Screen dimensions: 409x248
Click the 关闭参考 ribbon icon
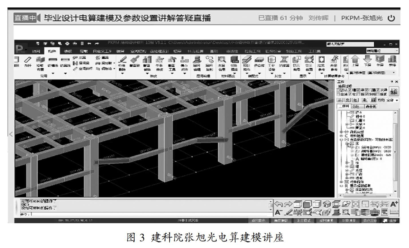tap(334, 63)
